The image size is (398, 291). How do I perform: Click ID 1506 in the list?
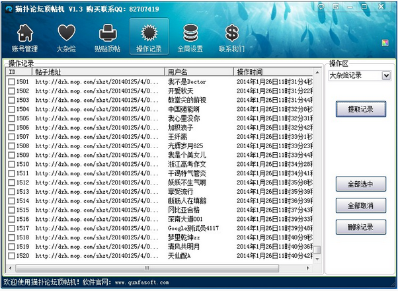[x=23, y=128]
